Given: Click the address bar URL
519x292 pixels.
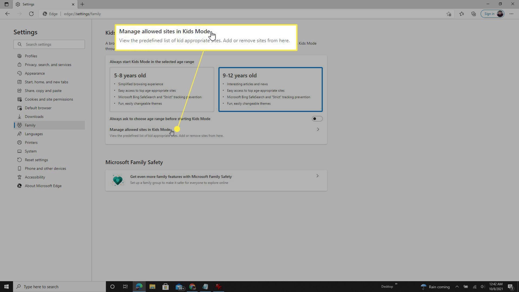Looking at the screenshot, I should (82, 14).
